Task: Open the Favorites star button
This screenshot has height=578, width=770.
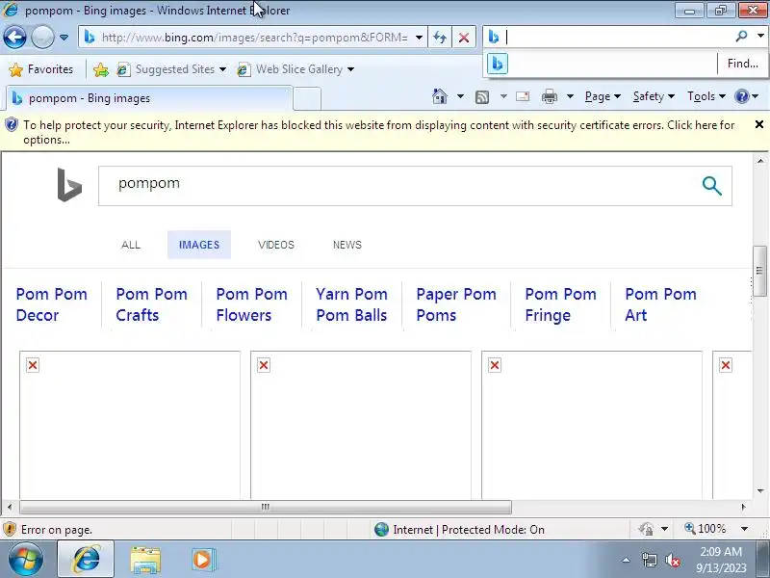Action: 40,69
